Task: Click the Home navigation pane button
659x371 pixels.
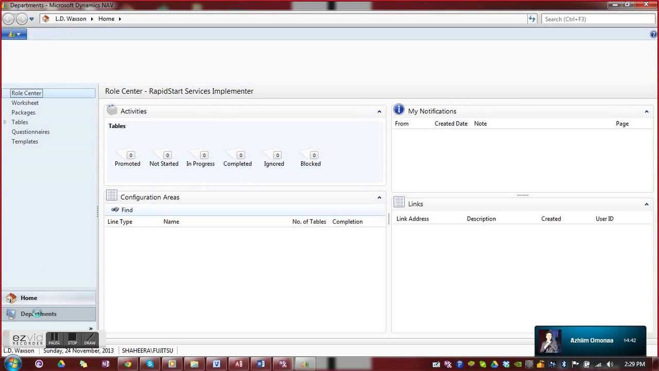Action: (49, 298)
